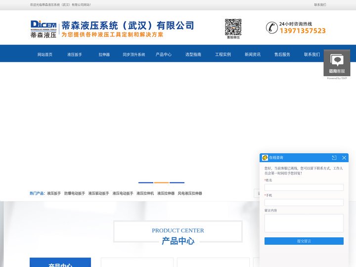Open the 液压扳手 navigation menu
This screenshot has width=356, height=267.
coord(75,54)
